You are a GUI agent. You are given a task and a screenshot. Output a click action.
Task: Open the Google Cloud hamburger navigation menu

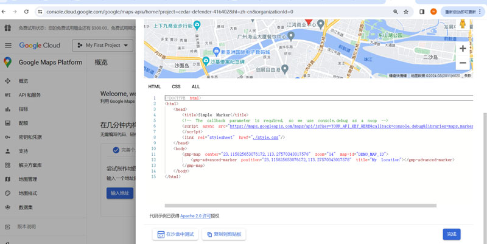click(x=8, y=45)
